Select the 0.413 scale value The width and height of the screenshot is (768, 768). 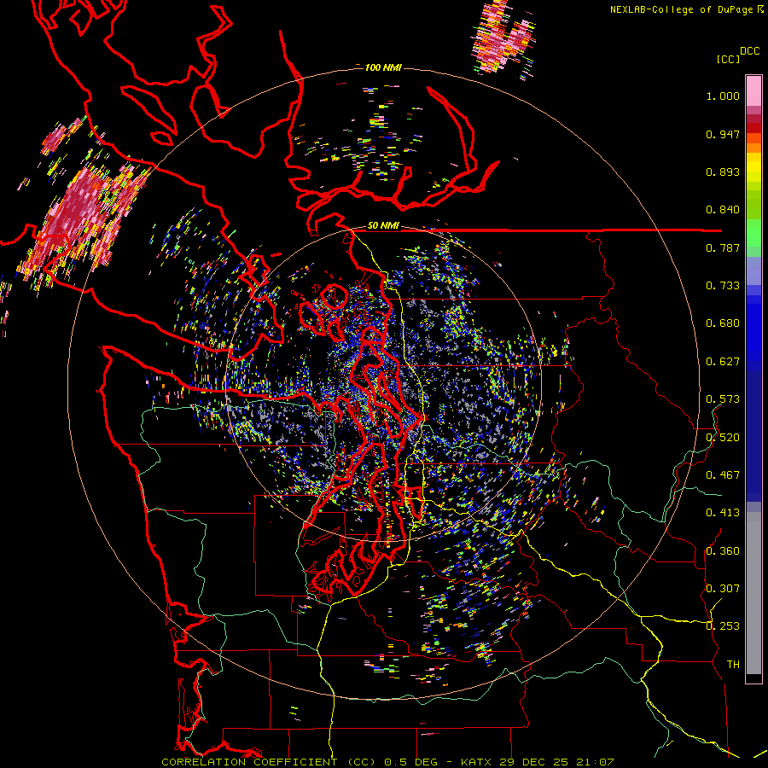click(x=723, y=513)
